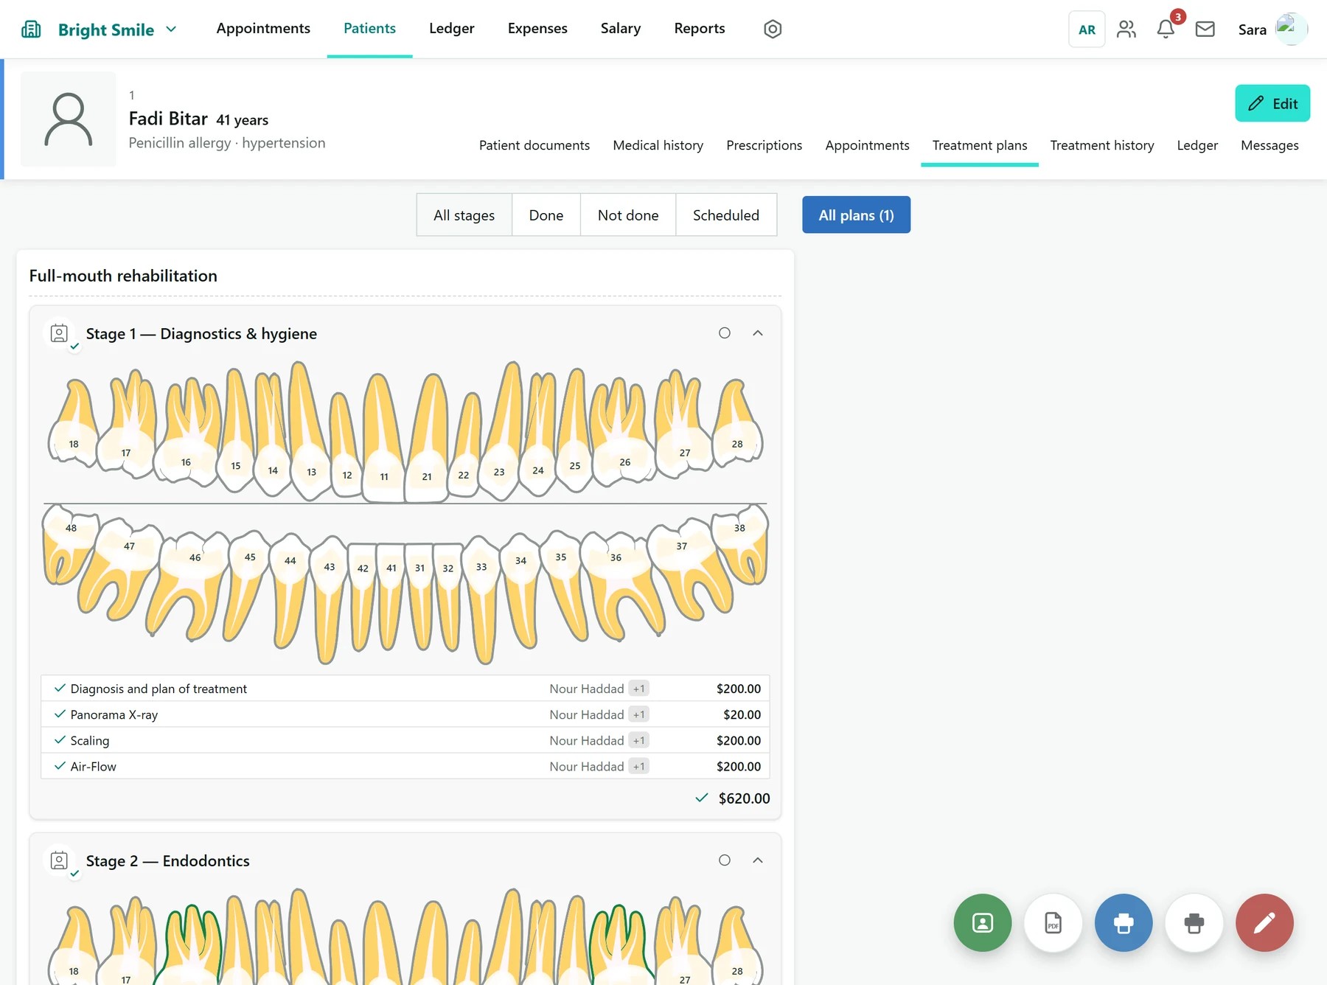Open Salary in the top navigation
The height and width of the screenshot is (985, 1327).
[x=621, y=28]
